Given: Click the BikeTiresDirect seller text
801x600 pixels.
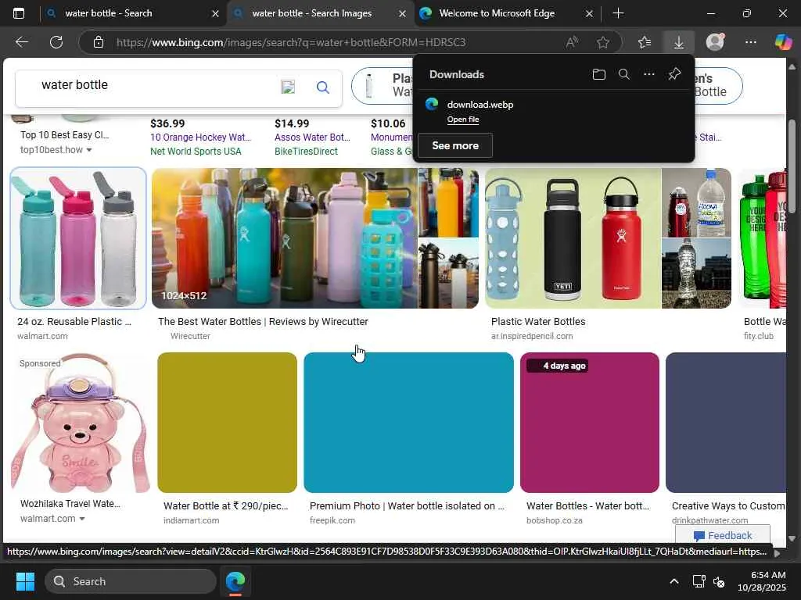Looking at the screenshot, I should point(306,152).
